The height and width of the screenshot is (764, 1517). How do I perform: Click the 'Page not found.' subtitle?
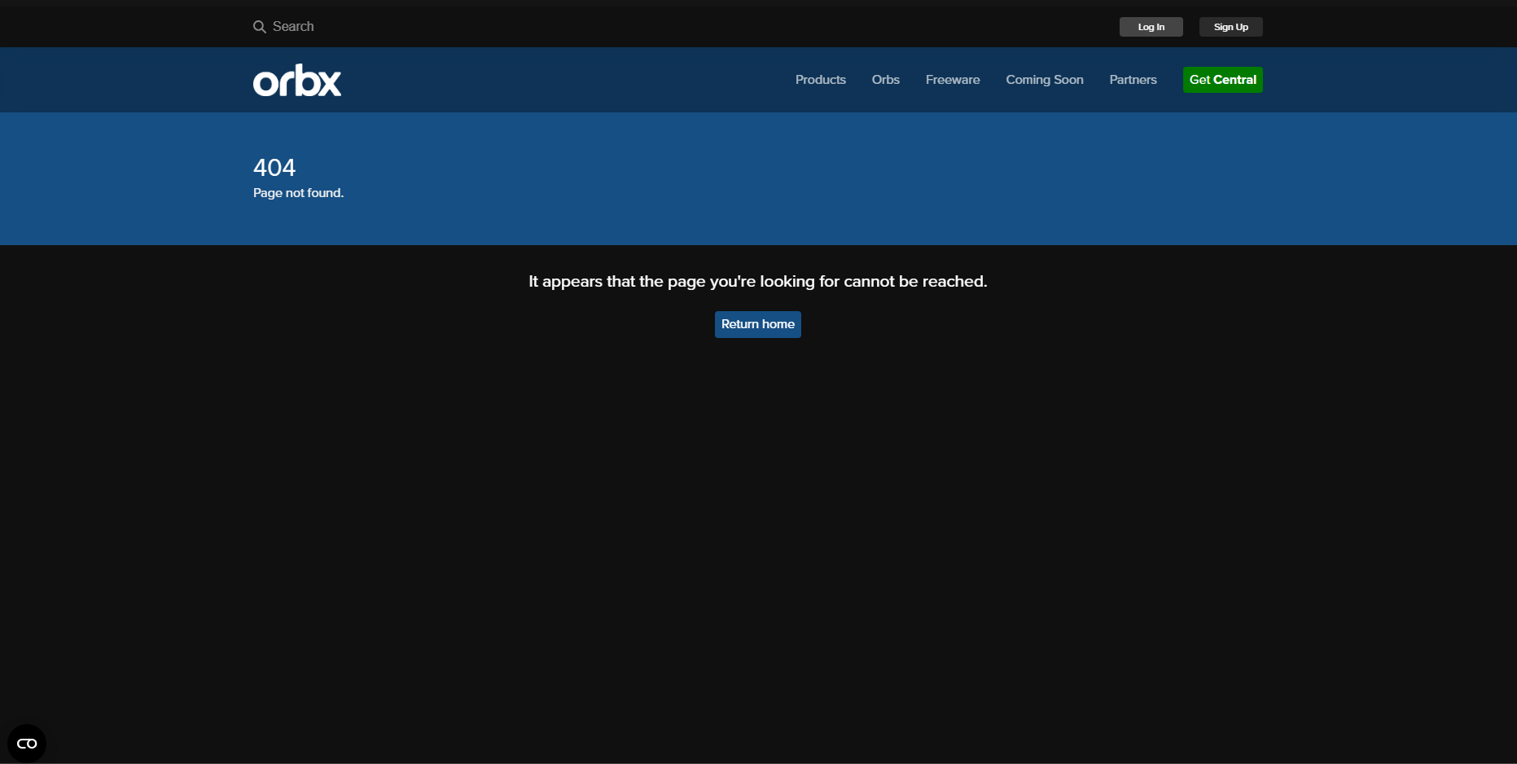pos(298,193)
